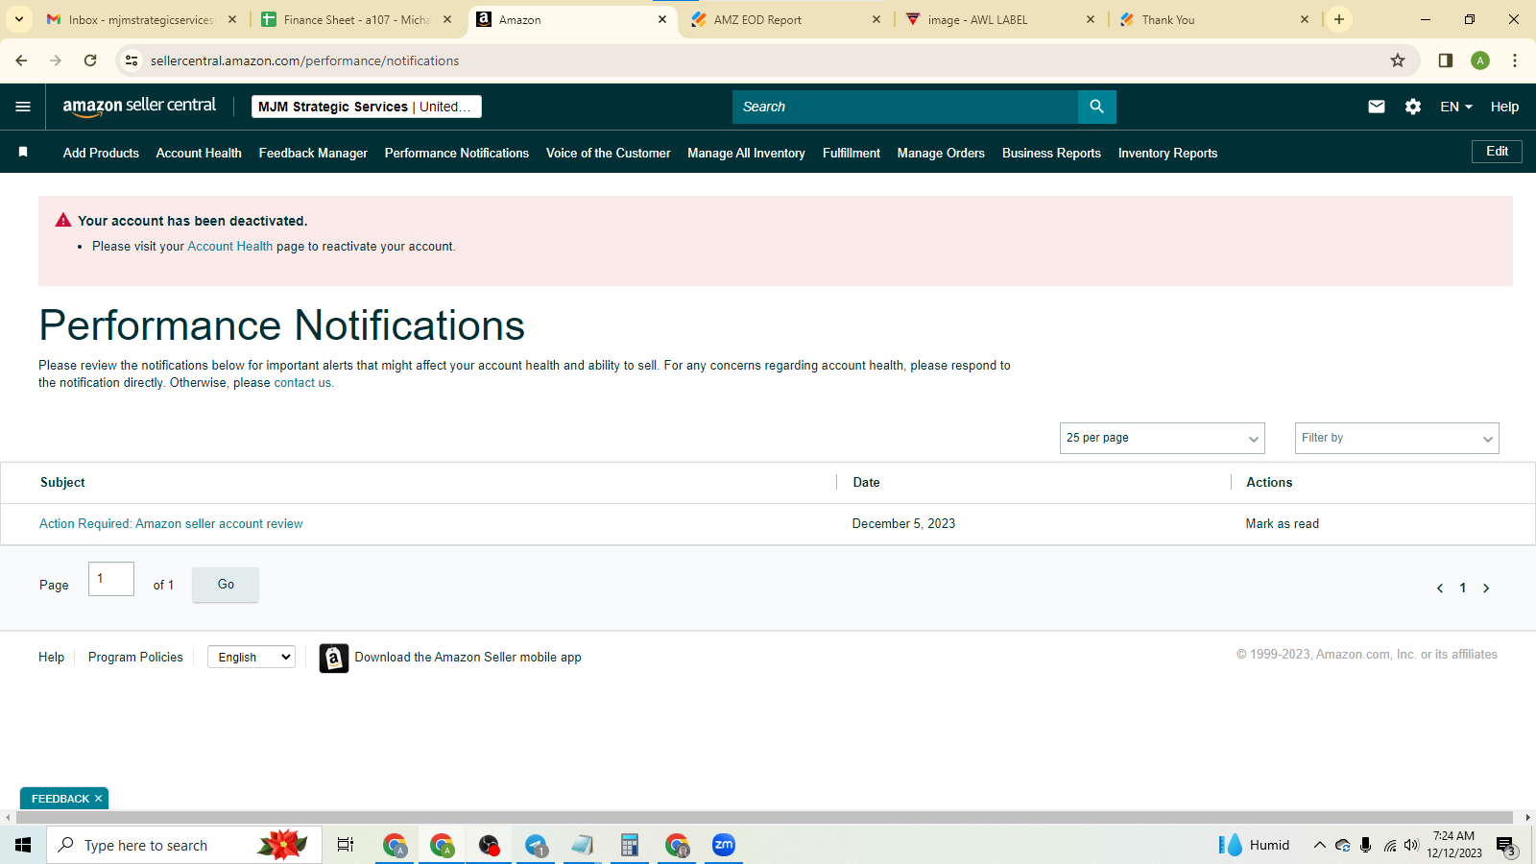Image resolution: width=1536 pixels, height=864 pixels.
Task: Open Action Required account review notification
Action: [x=171, y=523]
